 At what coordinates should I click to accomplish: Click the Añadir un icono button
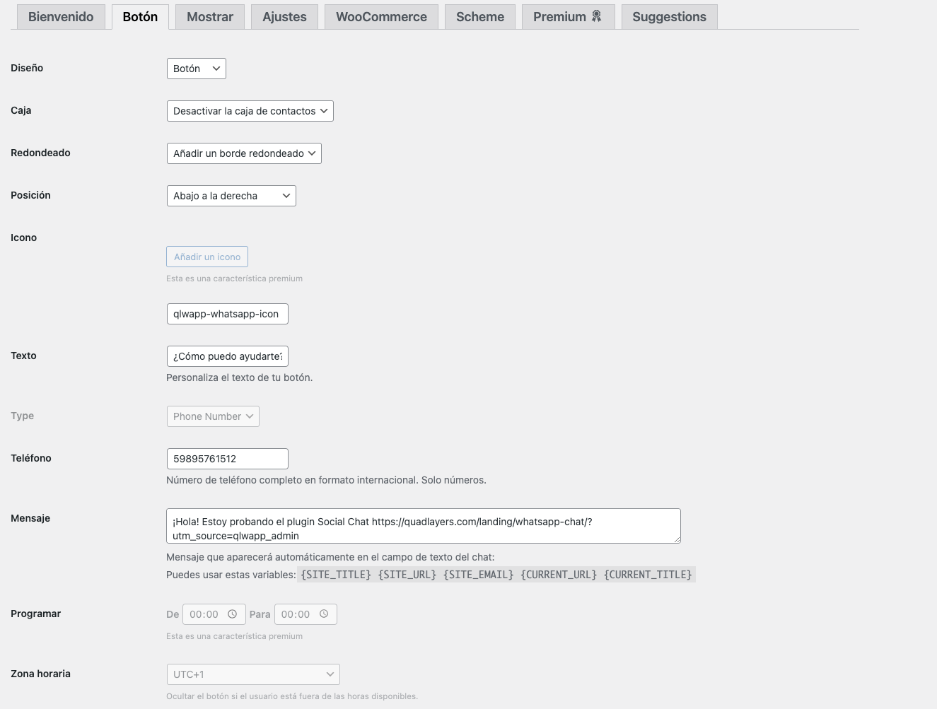pyautogui.click(x=207, y=257)
